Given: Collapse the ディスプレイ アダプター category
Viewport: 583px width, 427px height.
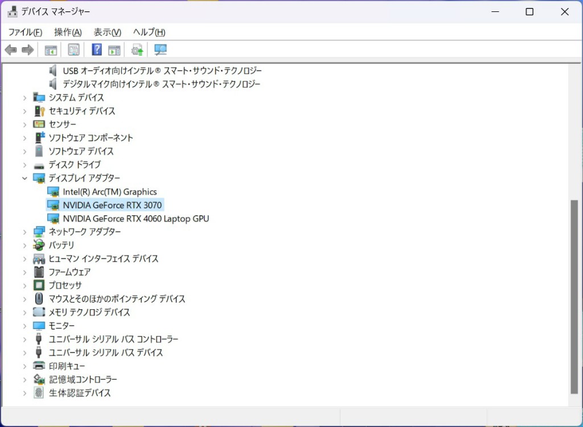Looking at the screenshot, I should tap(24, 178).
